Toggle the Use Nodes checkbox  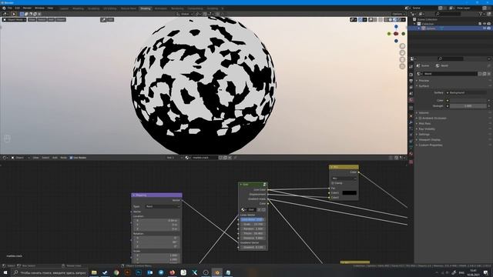71,158
